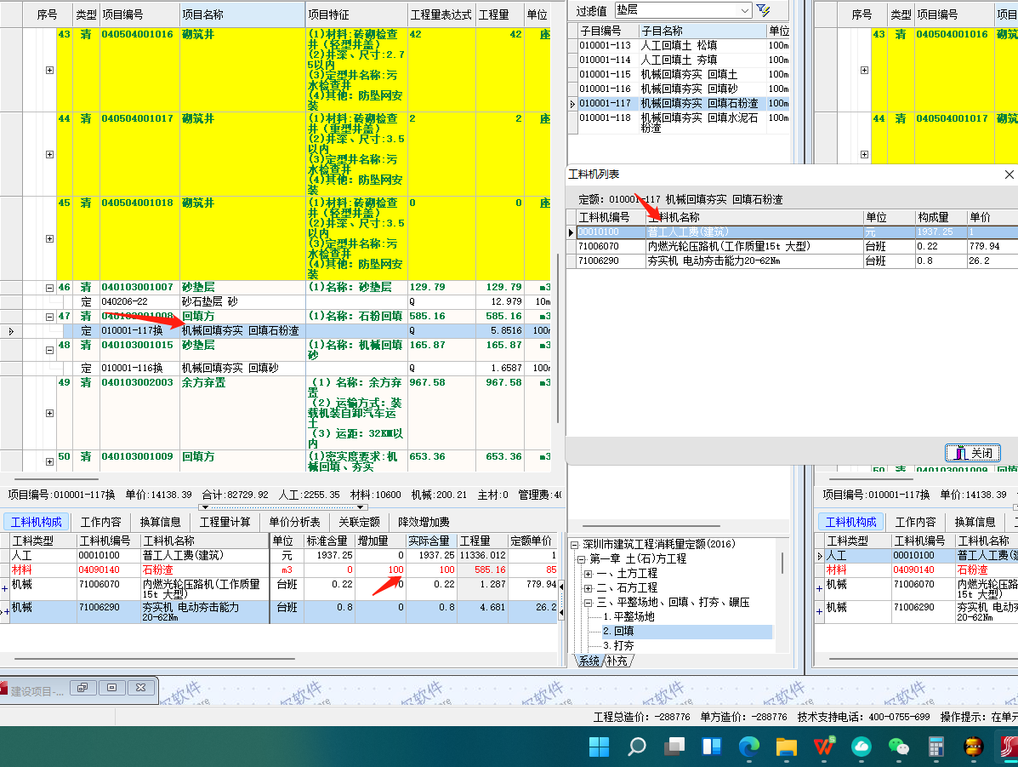Expand row 44 in the right window
The width and height of the screenshot is (1018, 767).
[864, 155]
